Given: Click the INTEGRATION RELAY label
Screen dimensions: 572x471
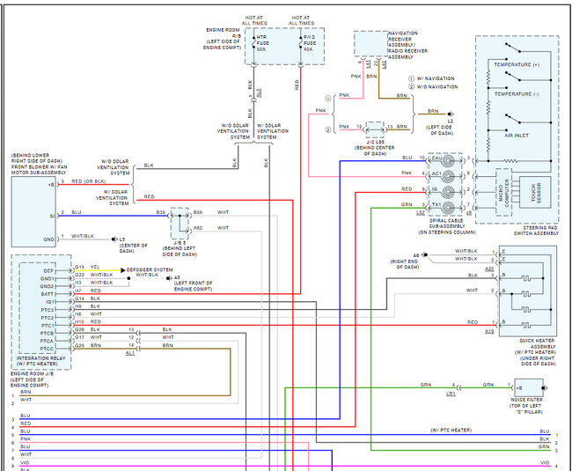Looking at the screenshot, I should point(40,361).
